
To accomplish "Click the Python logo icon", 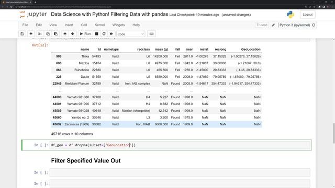I will [291, 15].
